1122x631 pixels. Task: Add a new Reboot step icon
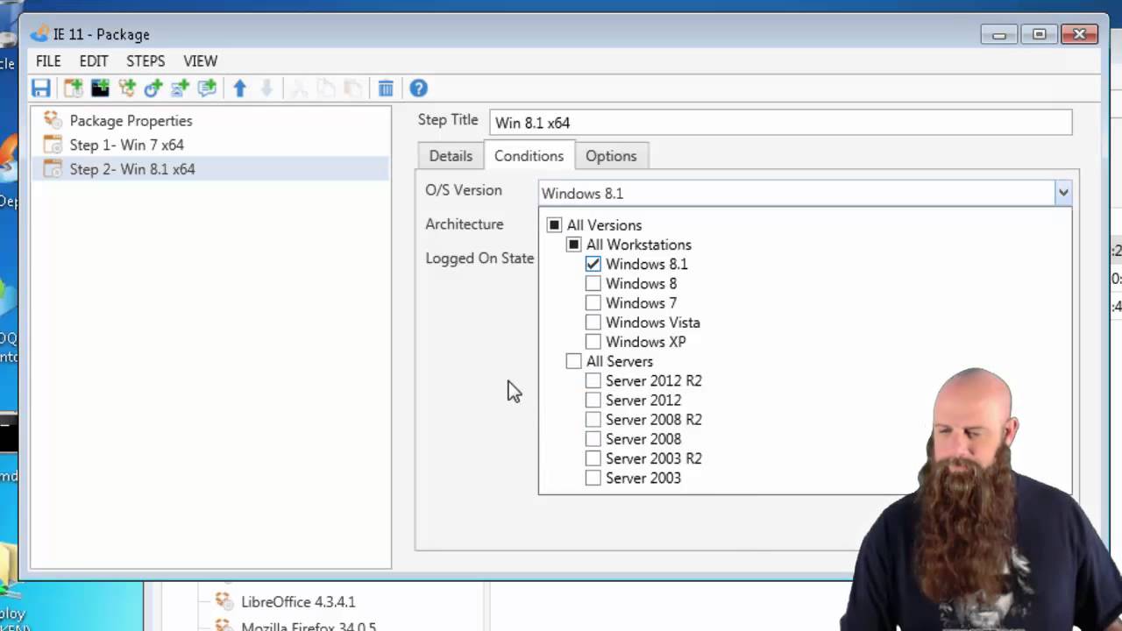pos(153,88)
